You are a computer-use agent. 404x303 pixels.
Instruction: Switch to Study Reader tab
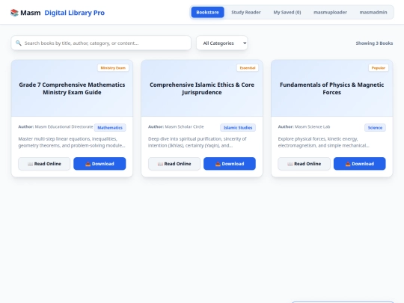246,13
